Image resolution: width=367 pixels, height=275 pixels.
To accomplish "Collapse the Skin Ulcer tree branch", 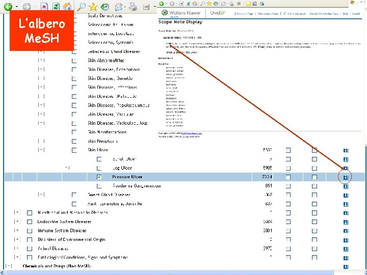I will click(41, 150).
